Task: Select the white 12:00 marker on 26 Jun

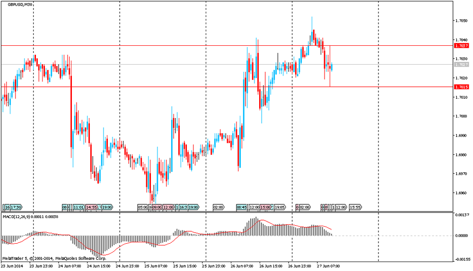Action: point(254,207)
